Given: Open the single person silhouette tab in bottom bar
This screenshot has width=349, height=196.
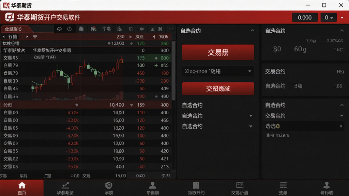Looking at the screenshot, I should tap(152, 188).
